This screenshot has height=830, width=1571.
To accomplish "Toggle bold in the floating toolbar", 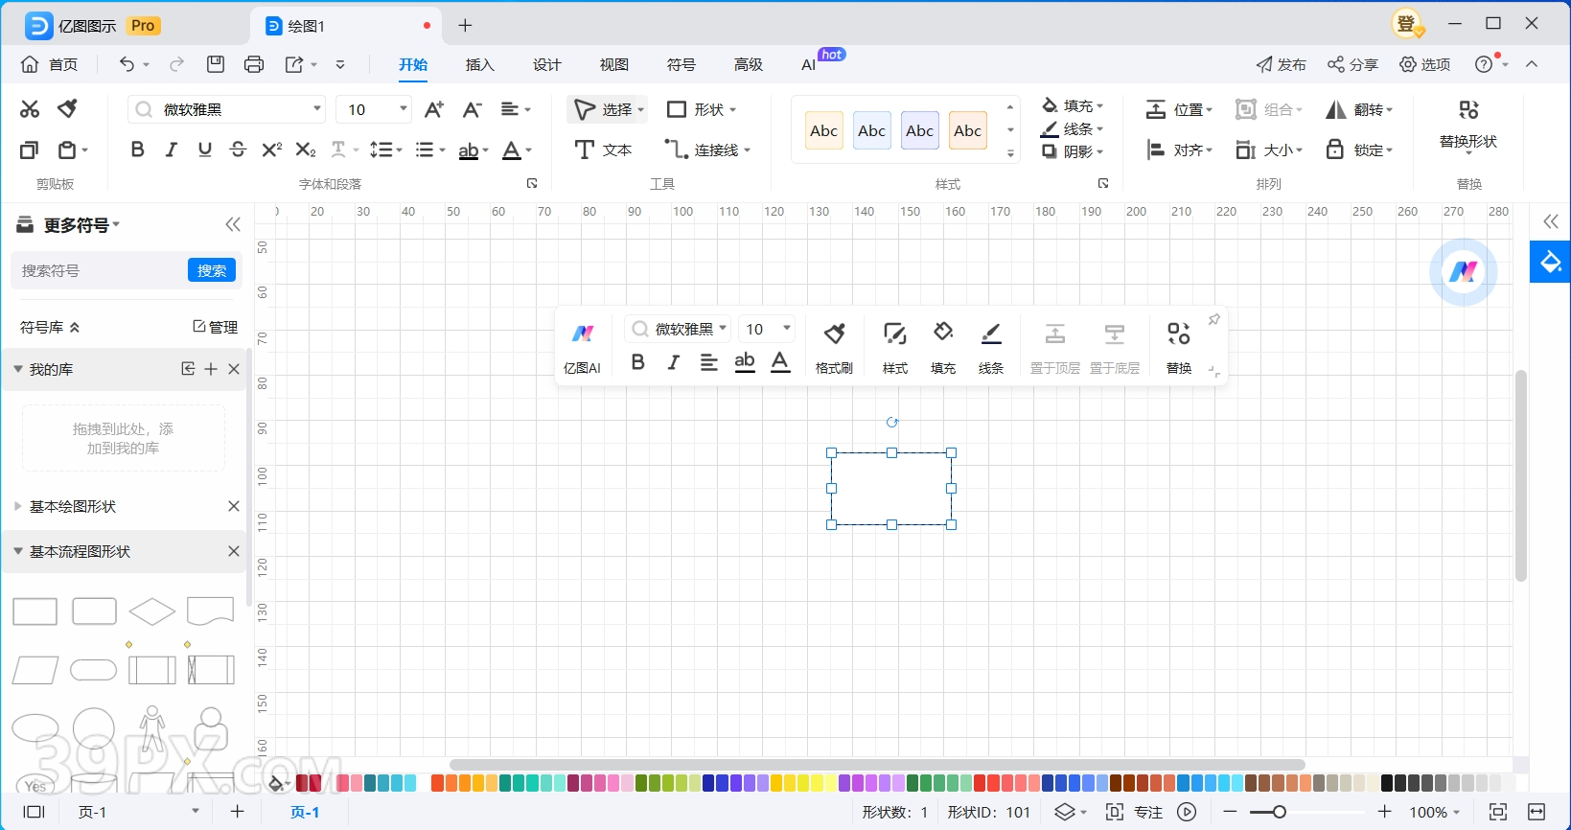I will point(638,362).
